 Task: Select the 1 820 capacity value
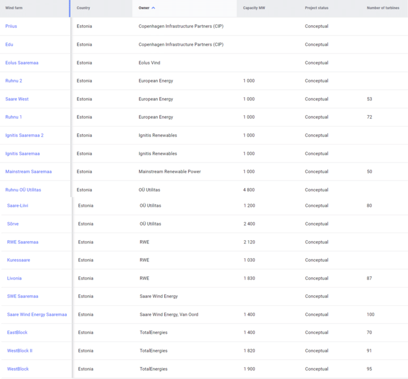tap(249, 351)
